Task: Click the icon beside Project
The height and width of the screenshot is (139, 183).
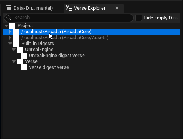Action: 12,26
